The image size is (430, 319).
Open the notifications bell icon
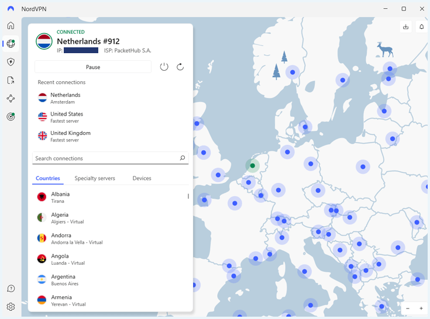[421, 26]
